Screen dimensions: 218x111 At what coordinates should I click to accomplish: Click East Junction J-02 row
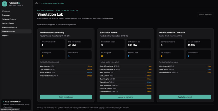coord(125,76)
